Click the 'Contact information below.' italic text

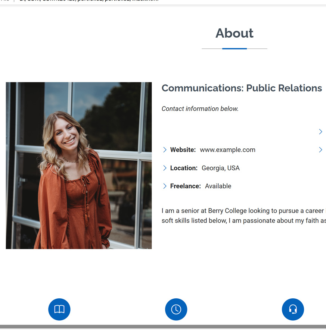coord(200,109)
